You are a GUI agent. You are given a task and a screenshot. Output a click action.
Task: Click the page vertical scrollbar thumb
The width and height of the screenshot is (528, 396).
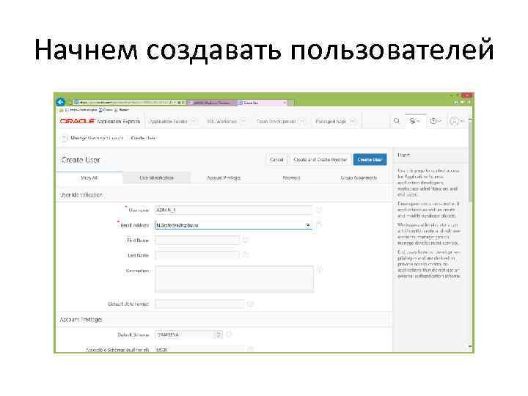point(470,161)
